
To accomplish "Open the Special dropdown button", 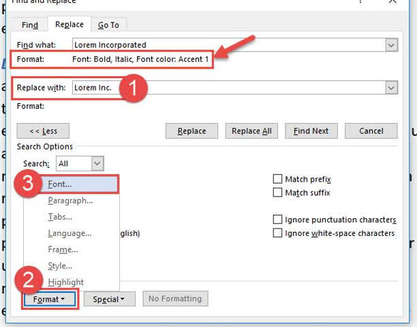I will click(109, 298).
